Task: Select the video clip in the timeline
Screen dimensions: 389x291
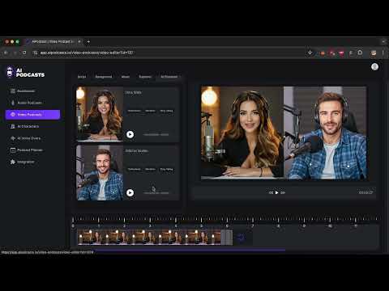Action: pos(155,237)
